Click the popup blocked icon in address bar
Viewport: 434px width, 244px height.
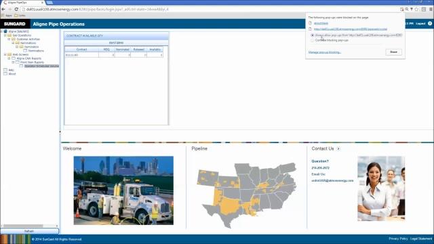click(401, 9)
